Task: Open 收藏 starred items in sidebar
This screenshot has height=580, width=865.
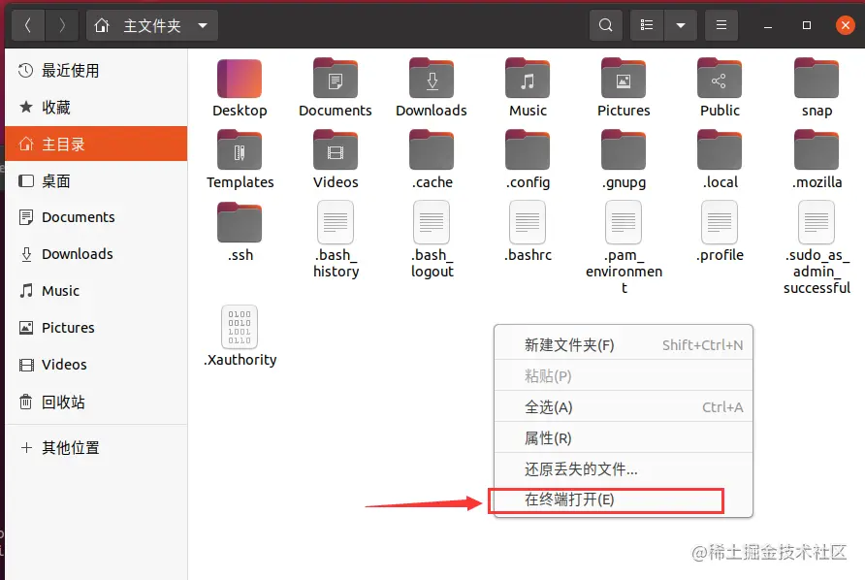Action: click(96, 107)
